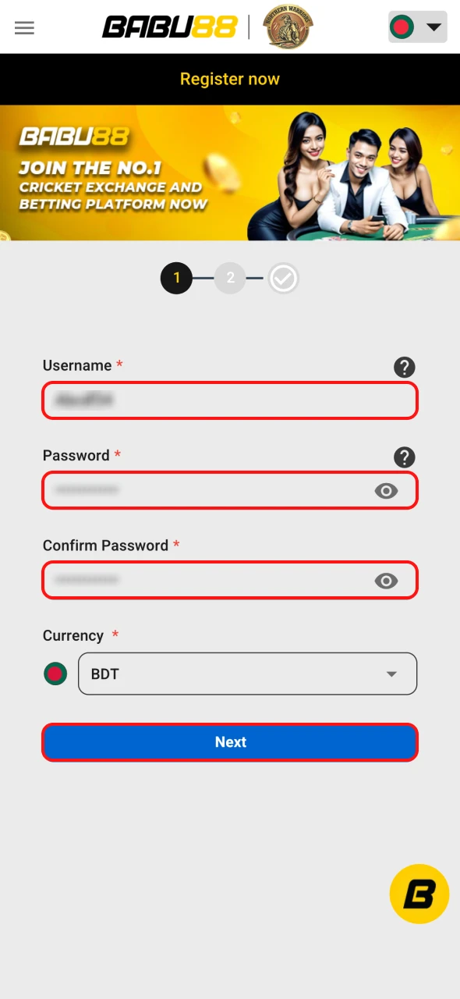Click step 1 indicator circle
This screenshot has height=999, width=460.
point(176,278)
